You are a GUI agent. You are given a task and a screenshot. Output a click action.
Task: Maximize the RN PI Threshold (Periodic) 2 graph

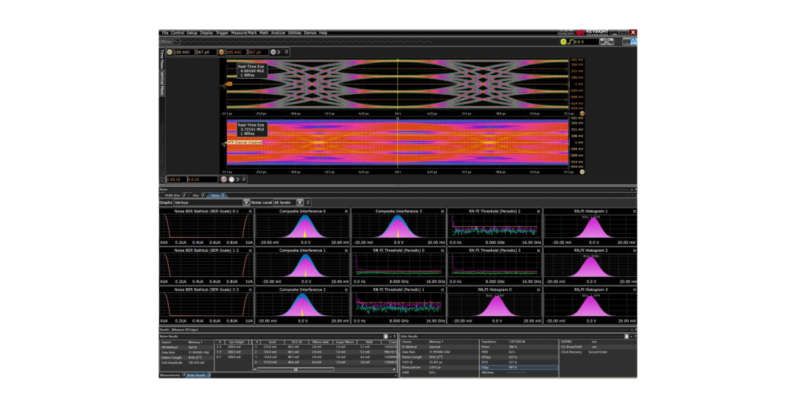point(538,211)
